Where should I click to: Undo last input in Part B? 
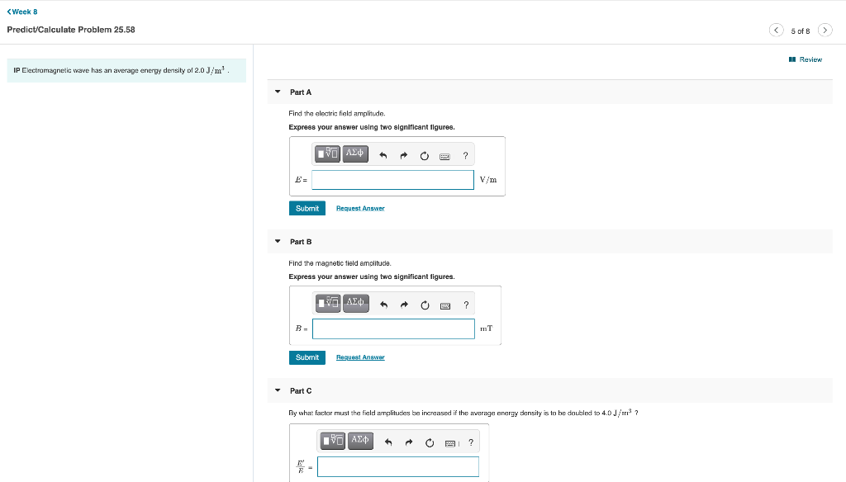click(383, 305)
